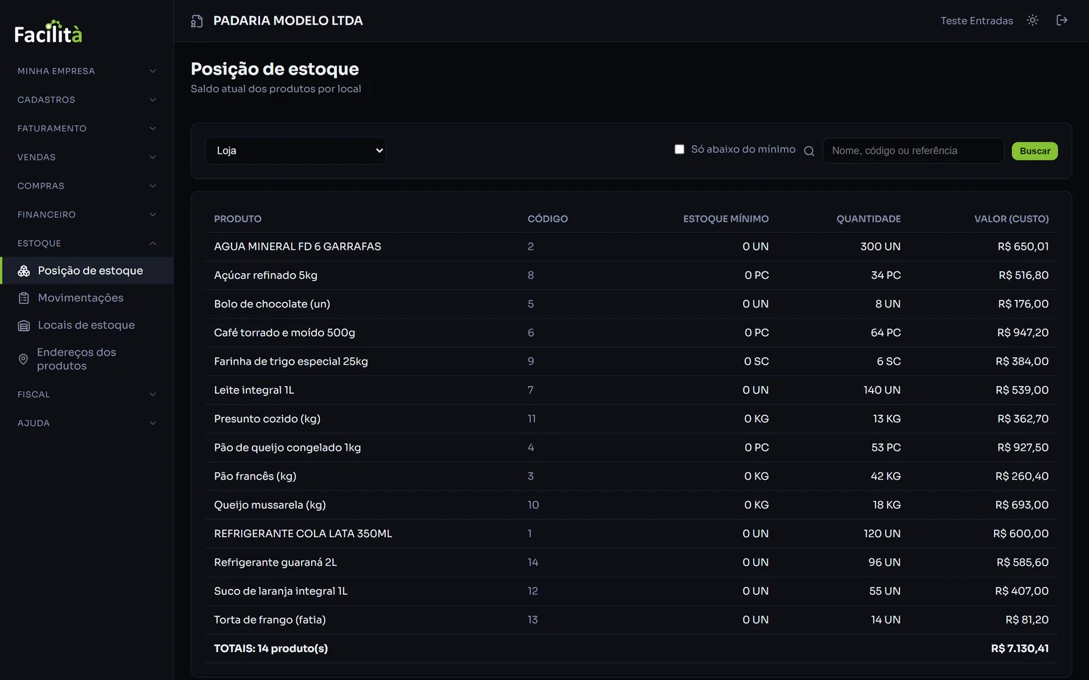Enable the Só abaixo do mínimo checkbox
This screenshot has width=1089, height=680.
679,149
